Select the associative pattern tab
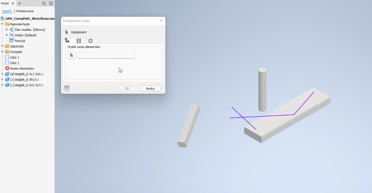 (x=67, y=41)
